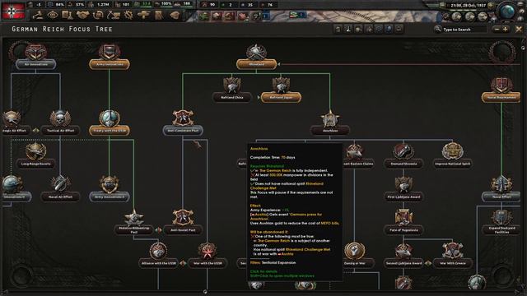Click the focus tree search field
The image size is (527, 296).
pyautogui.click(x=460, y=30)
